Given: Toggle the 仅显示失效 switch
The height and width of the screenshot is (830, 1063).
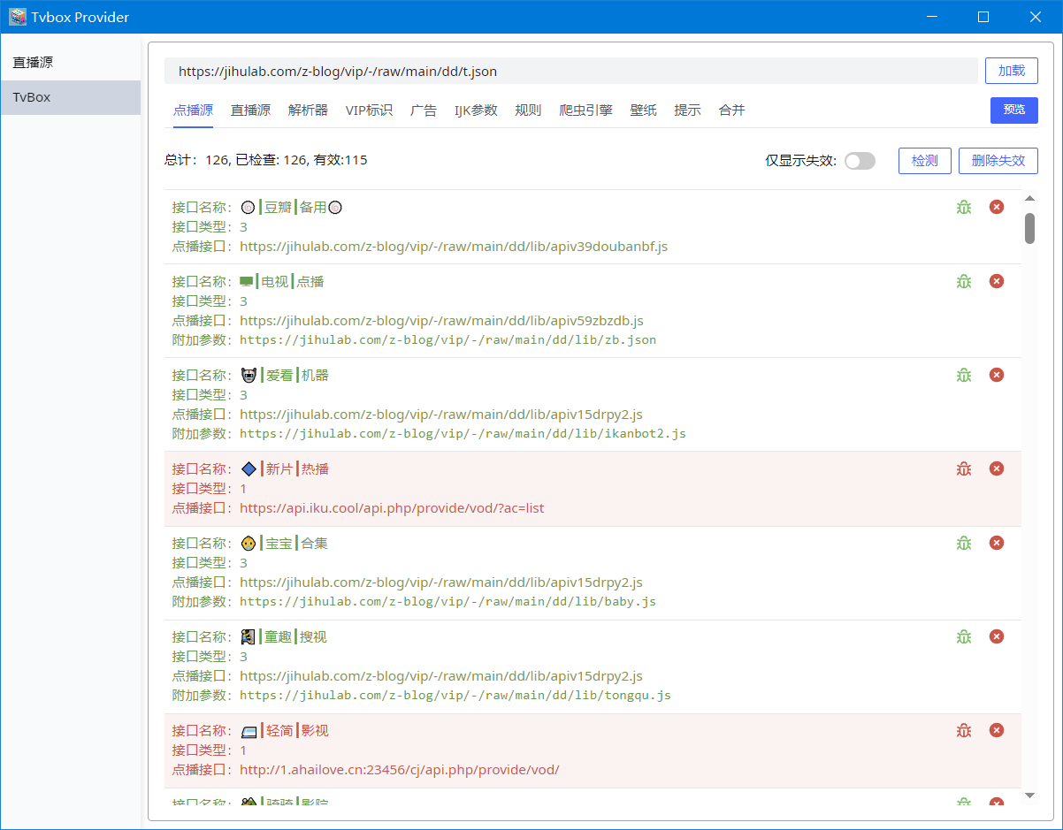Looking at the screenshot, I should tap(860, 161).
